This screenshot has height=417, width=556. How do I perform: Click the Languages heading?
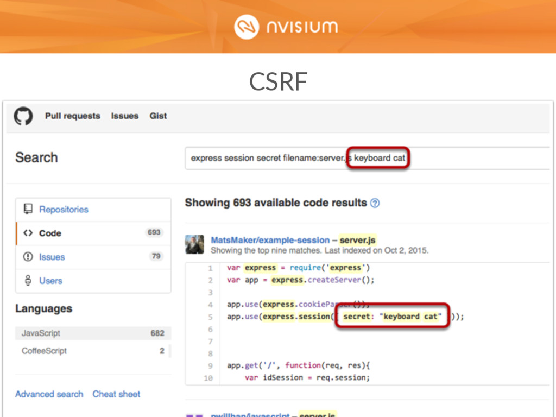[x=43, y=308]
